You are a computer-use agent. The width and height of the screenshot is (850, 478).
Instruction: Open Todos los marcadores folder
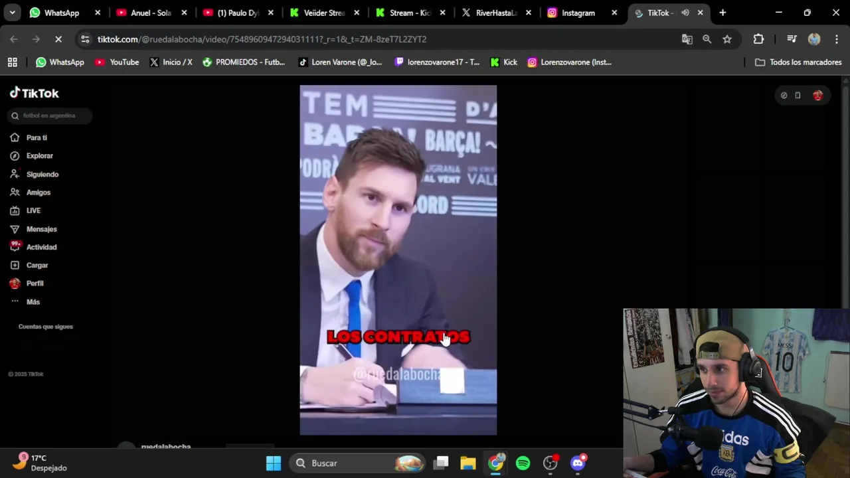798,62
